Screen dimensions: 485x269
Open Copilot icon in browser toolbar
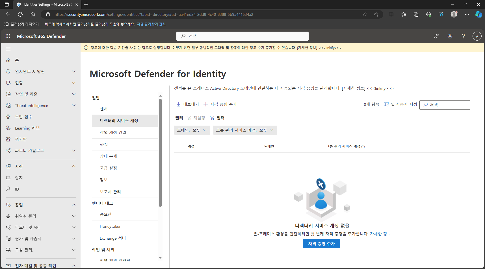[x=478, y=14]
